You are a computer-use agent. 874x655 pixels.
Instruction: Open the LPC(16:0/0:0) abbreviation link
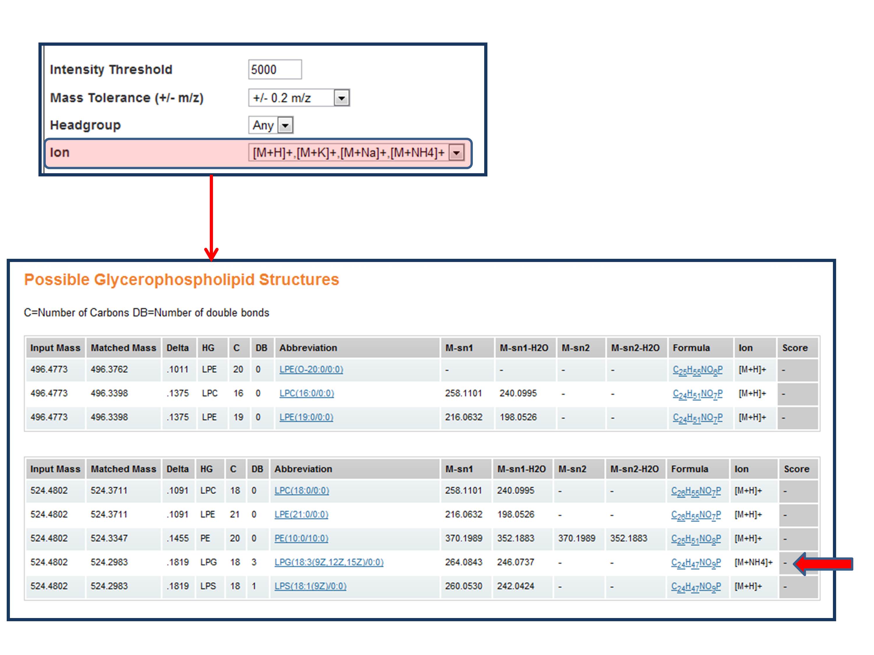[306, 393]
